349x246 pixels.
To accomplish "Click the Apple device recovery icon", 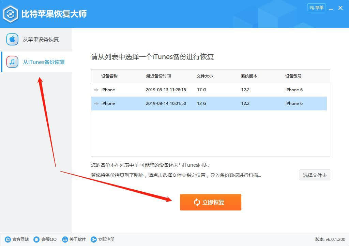I will [12, 39].
